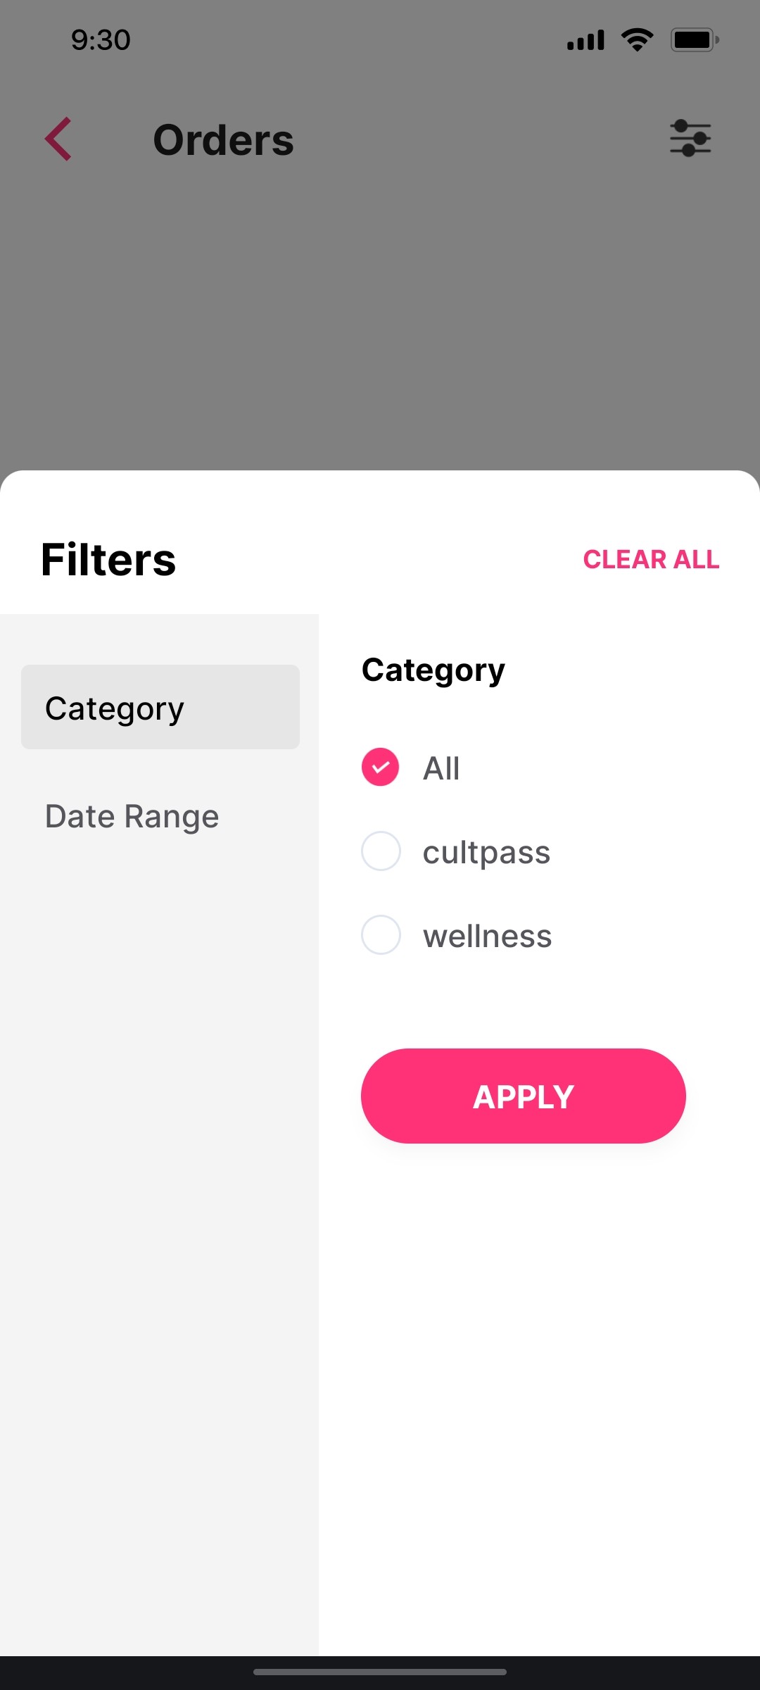Tap the highlighted Category item in sidebar
760x1690 pixels.
click(x=160, y=707)
